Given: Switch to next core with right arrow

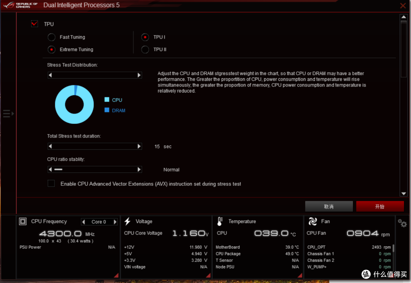Looking at the screenshot, I should point(115,222).
